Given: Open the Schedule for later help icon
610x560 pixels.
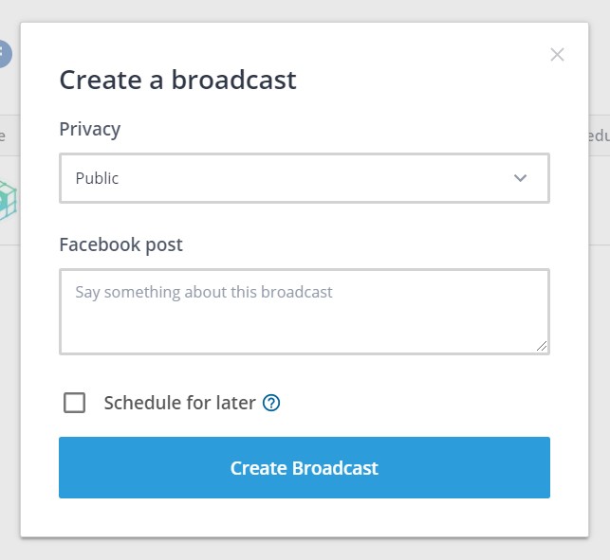Looking at the screenshot, I should 271,403.
